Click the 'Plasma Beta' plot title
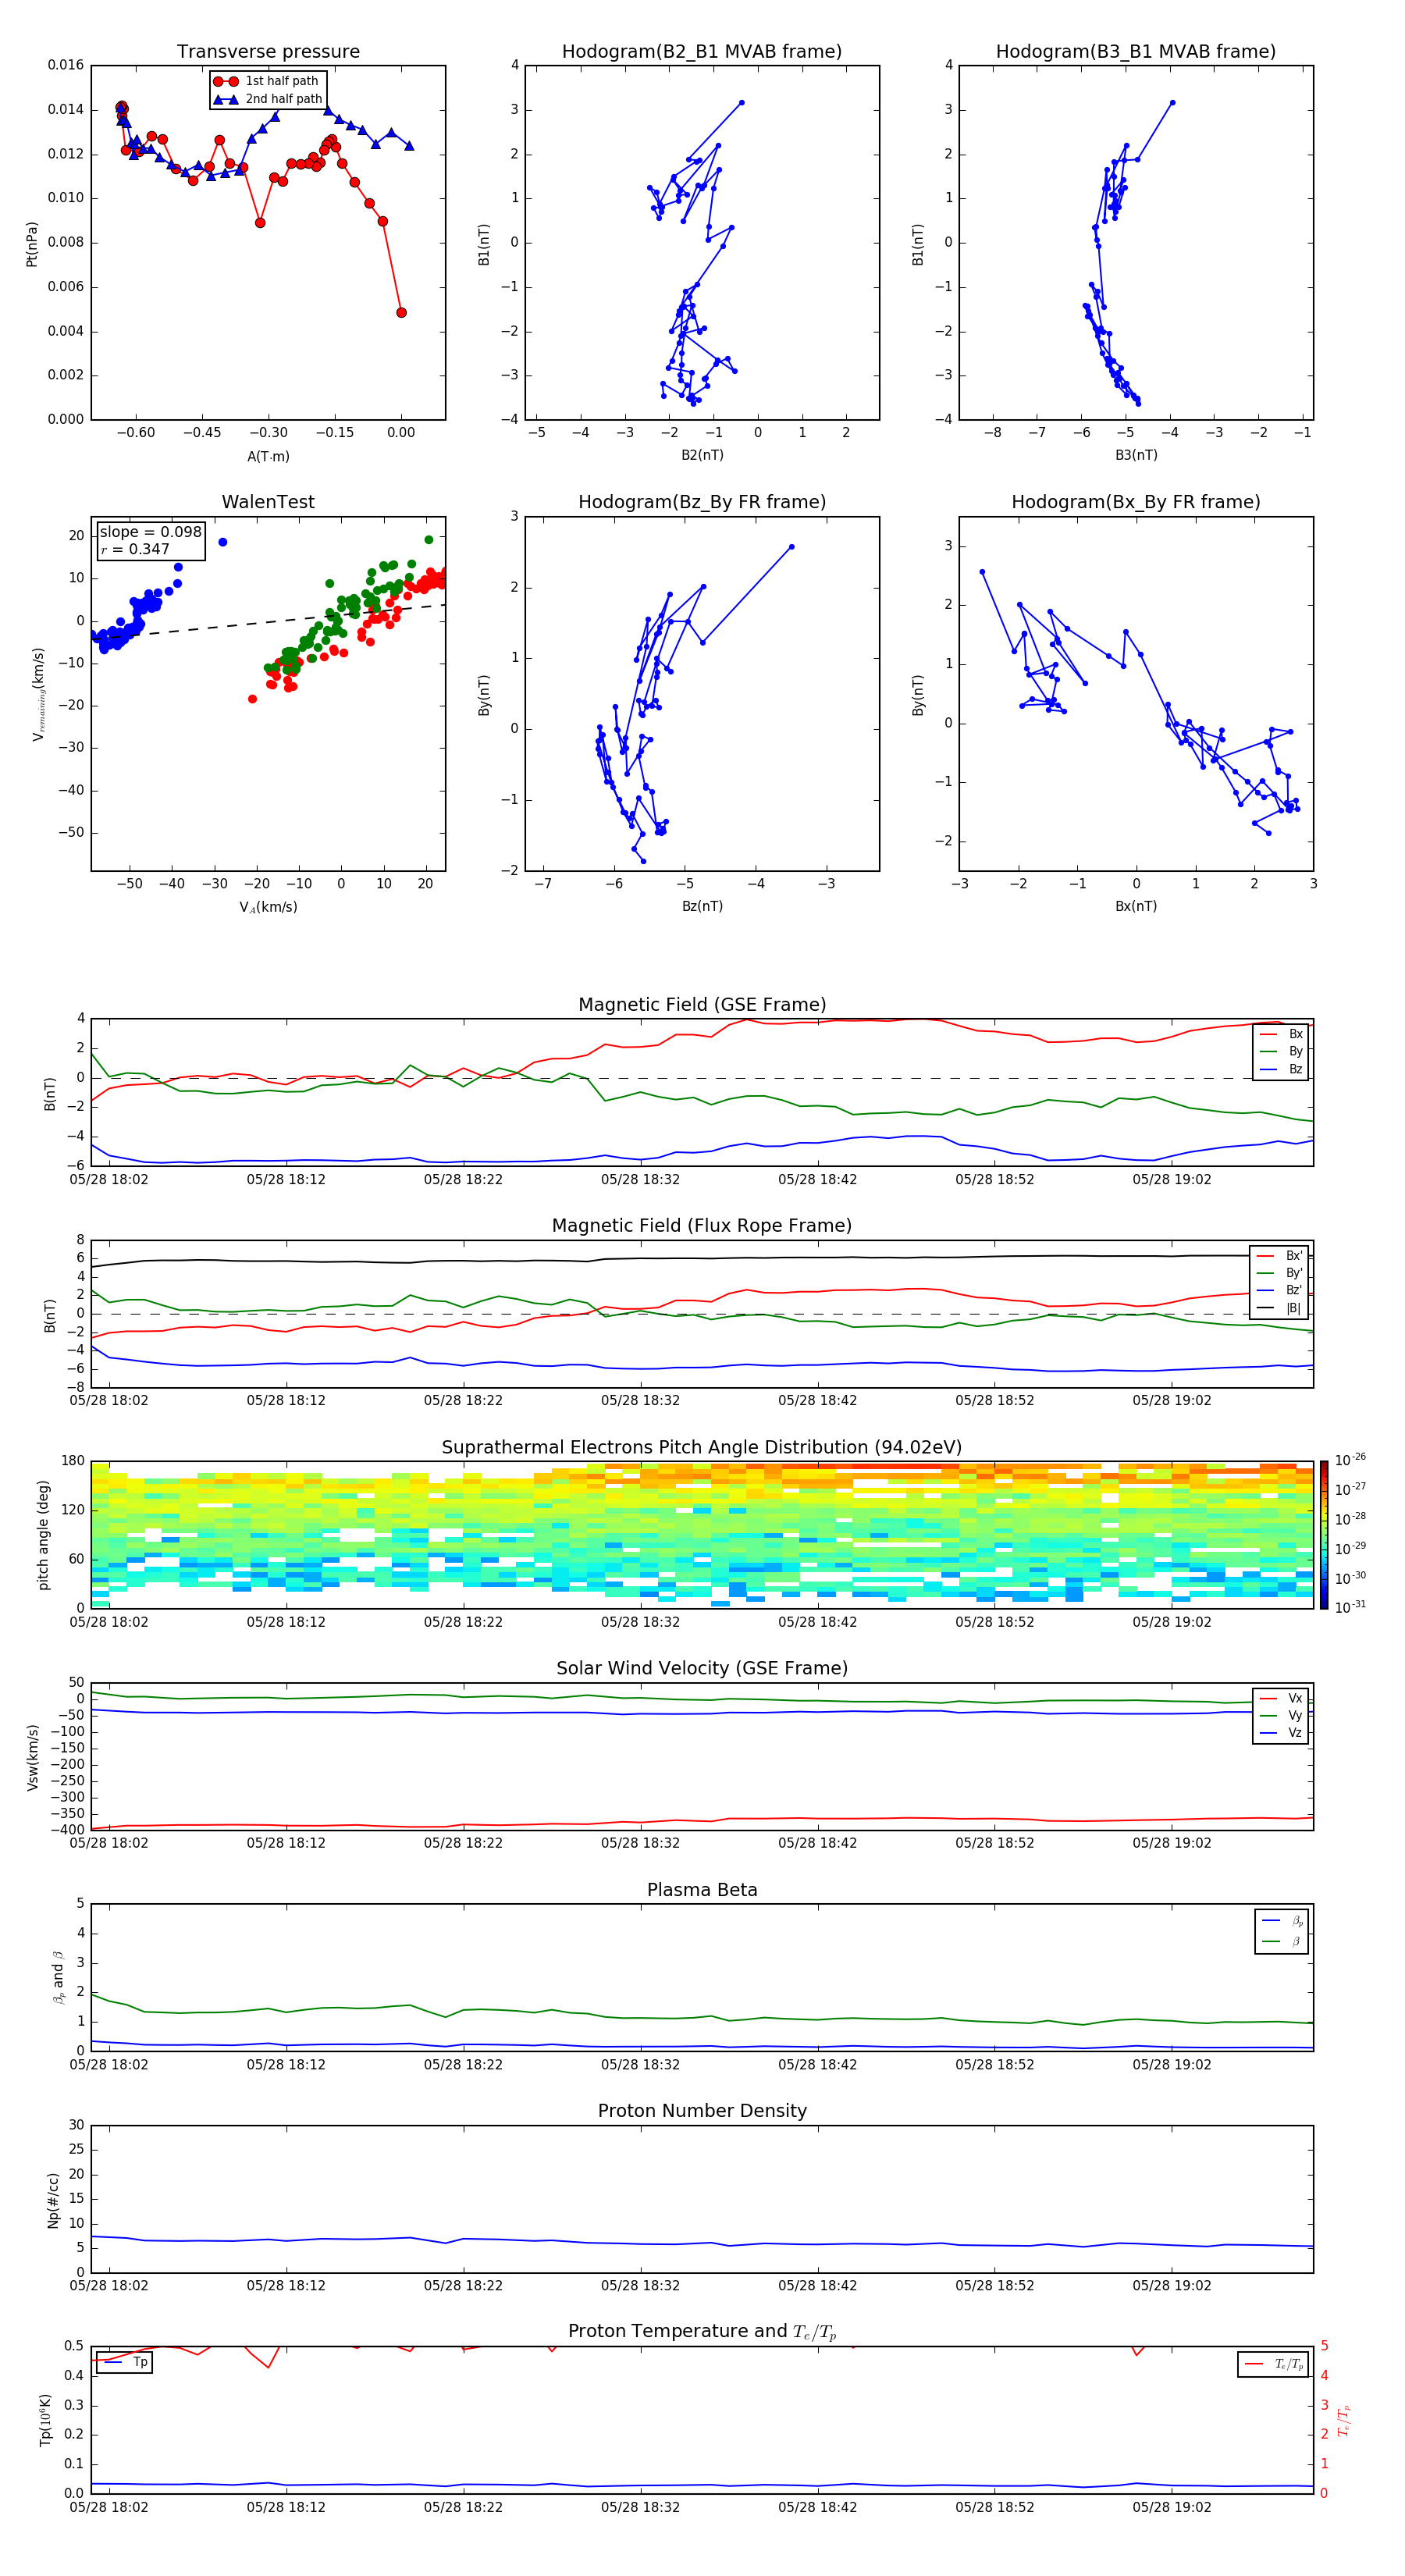 coord(702,1890)
